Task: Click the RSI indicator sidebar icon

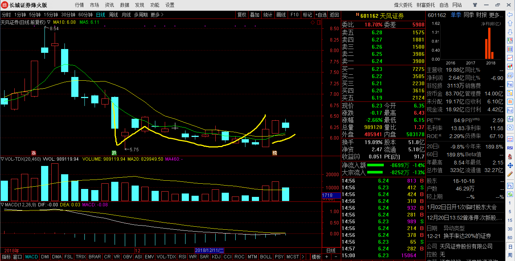Action: click(x=510, y=148)
